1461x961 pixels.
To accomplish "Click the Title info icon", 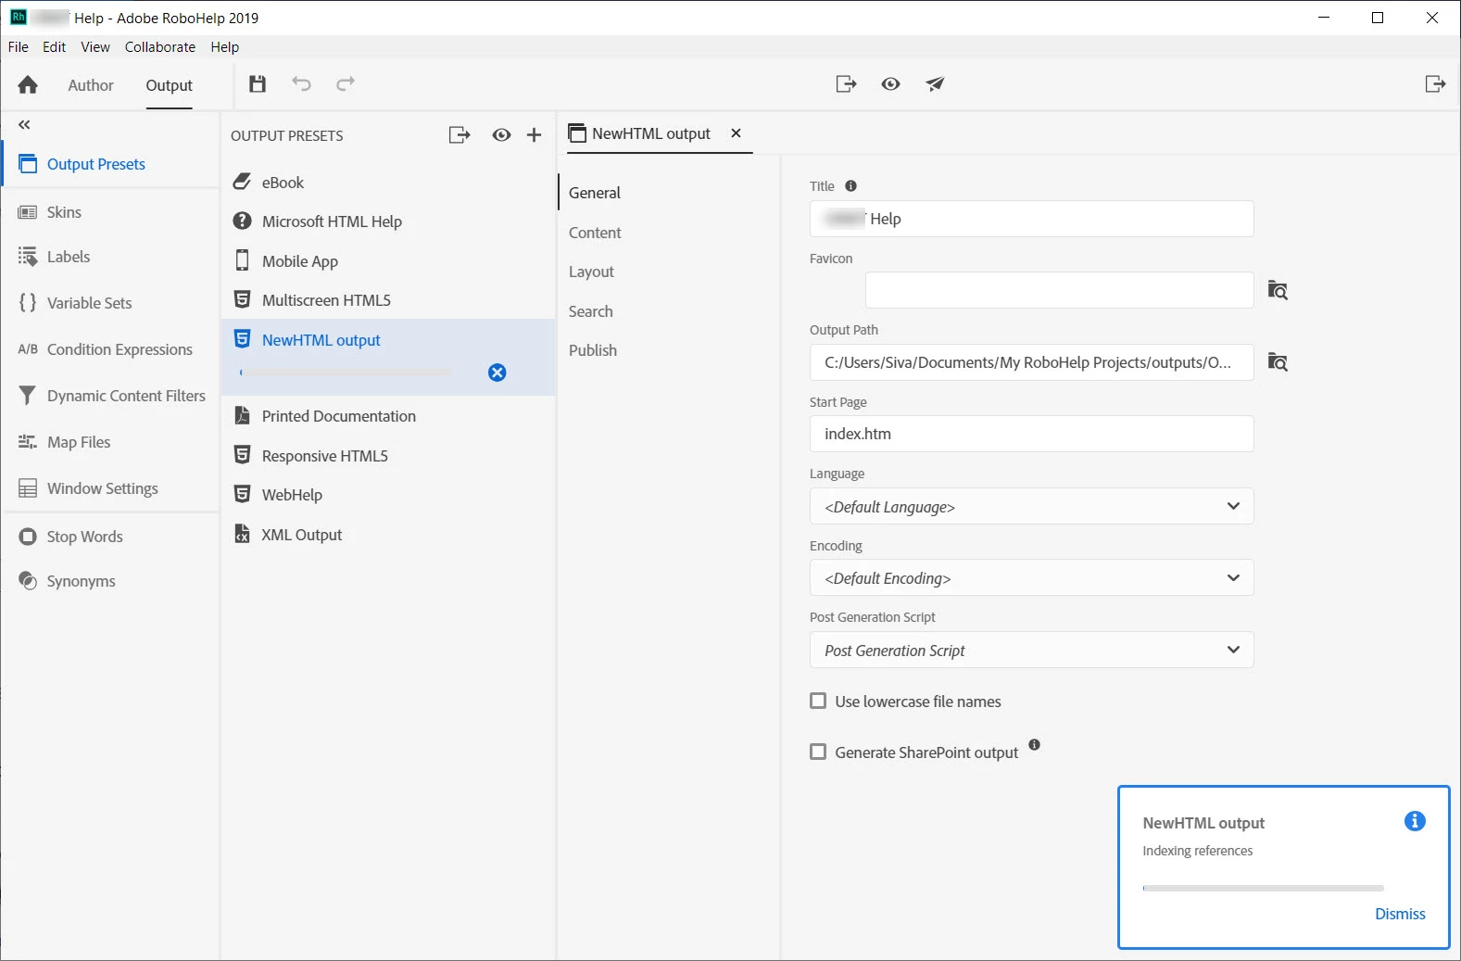I will pyautogui.click(x=850, y=185).
